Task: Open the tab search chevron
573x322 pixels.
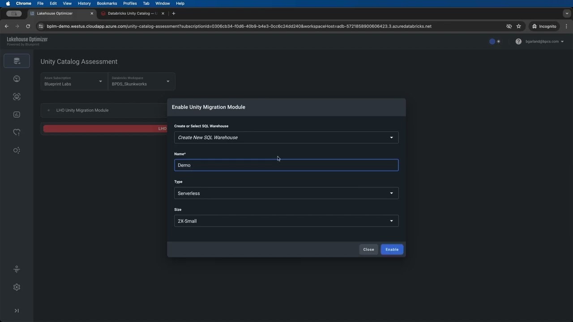Action: click(567, 13)
